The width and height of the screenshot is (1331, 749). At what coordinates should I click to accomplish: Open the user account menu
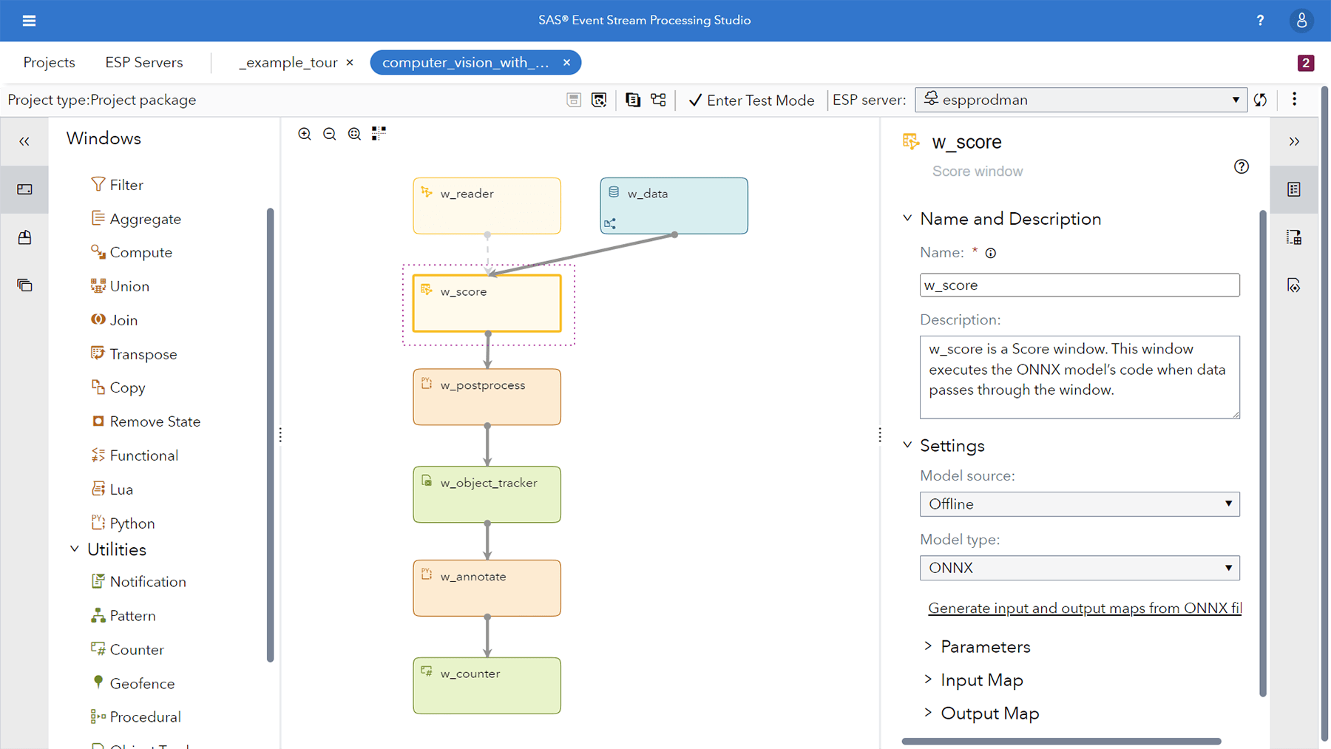tap(1301, 21)
